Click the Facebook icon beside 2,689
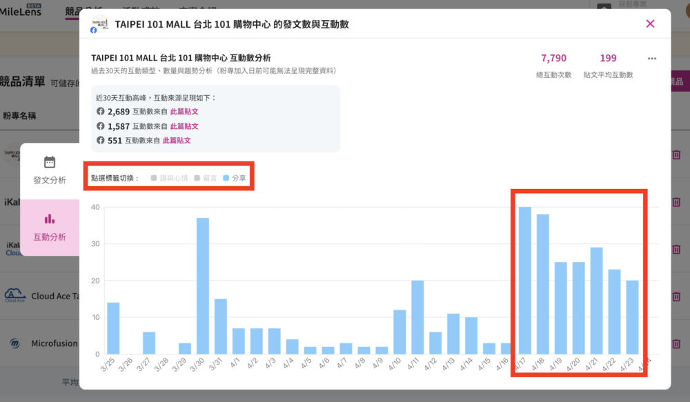This screenshot has width=690, height=402. (101, 112)
